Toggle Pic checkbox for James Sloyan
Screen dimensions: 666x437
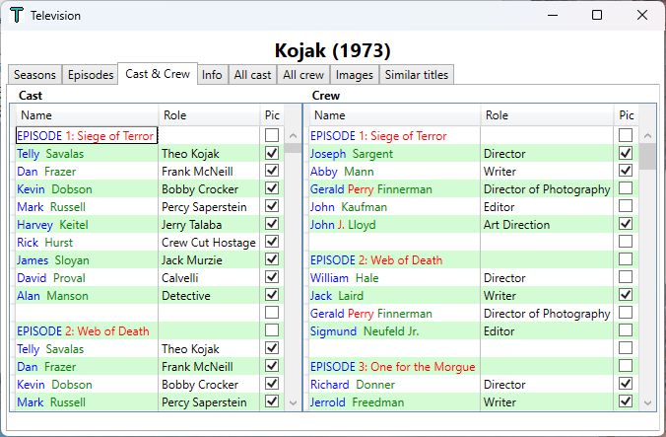[x=272, y=259]
